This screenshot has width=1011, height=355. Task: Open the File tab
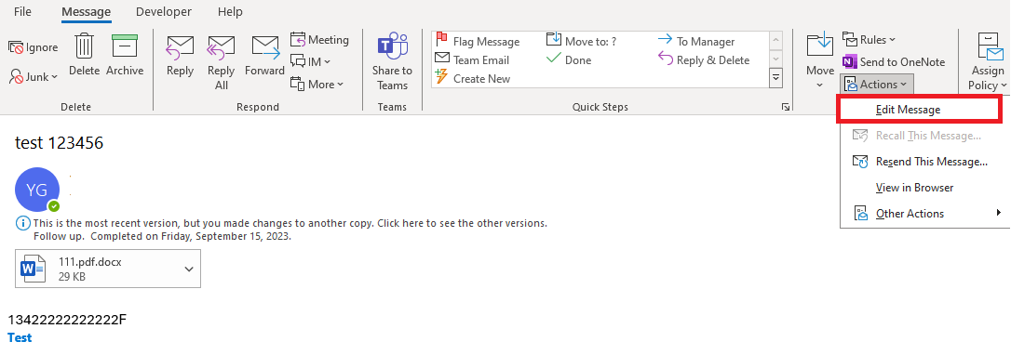click(22, 11)
